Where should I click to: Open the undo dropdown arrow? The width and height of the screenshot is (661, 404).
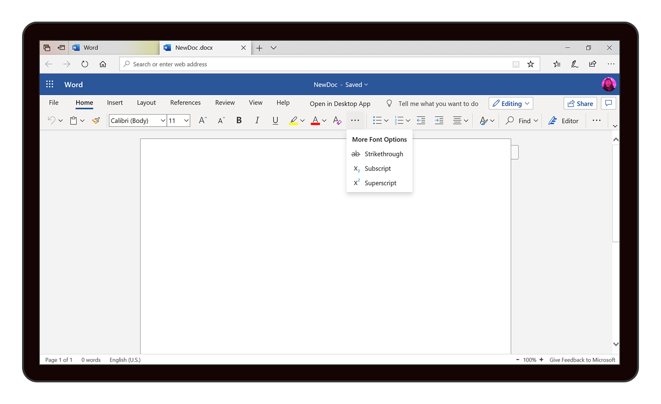tap(61, 120)
